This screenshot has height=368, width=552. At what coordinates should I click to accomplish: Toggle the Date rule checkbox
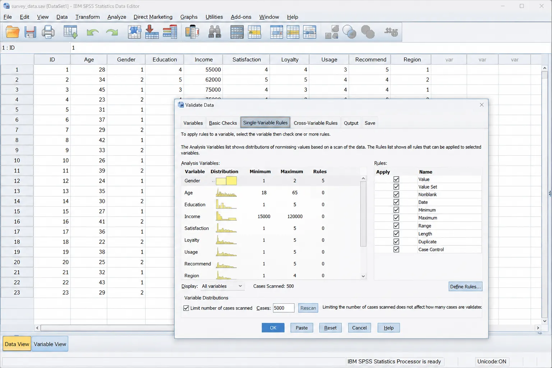click(396, 202)
